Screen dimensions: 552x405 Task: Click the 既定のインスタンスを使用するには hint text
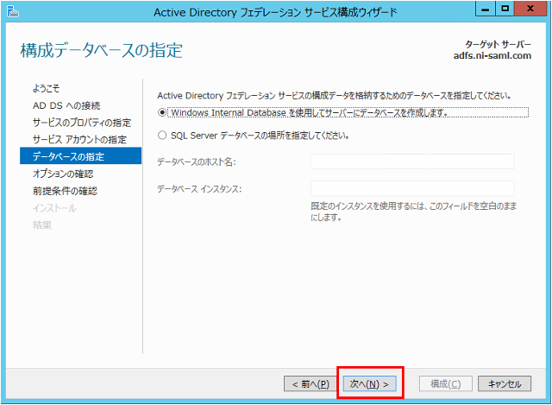point(414,212)
